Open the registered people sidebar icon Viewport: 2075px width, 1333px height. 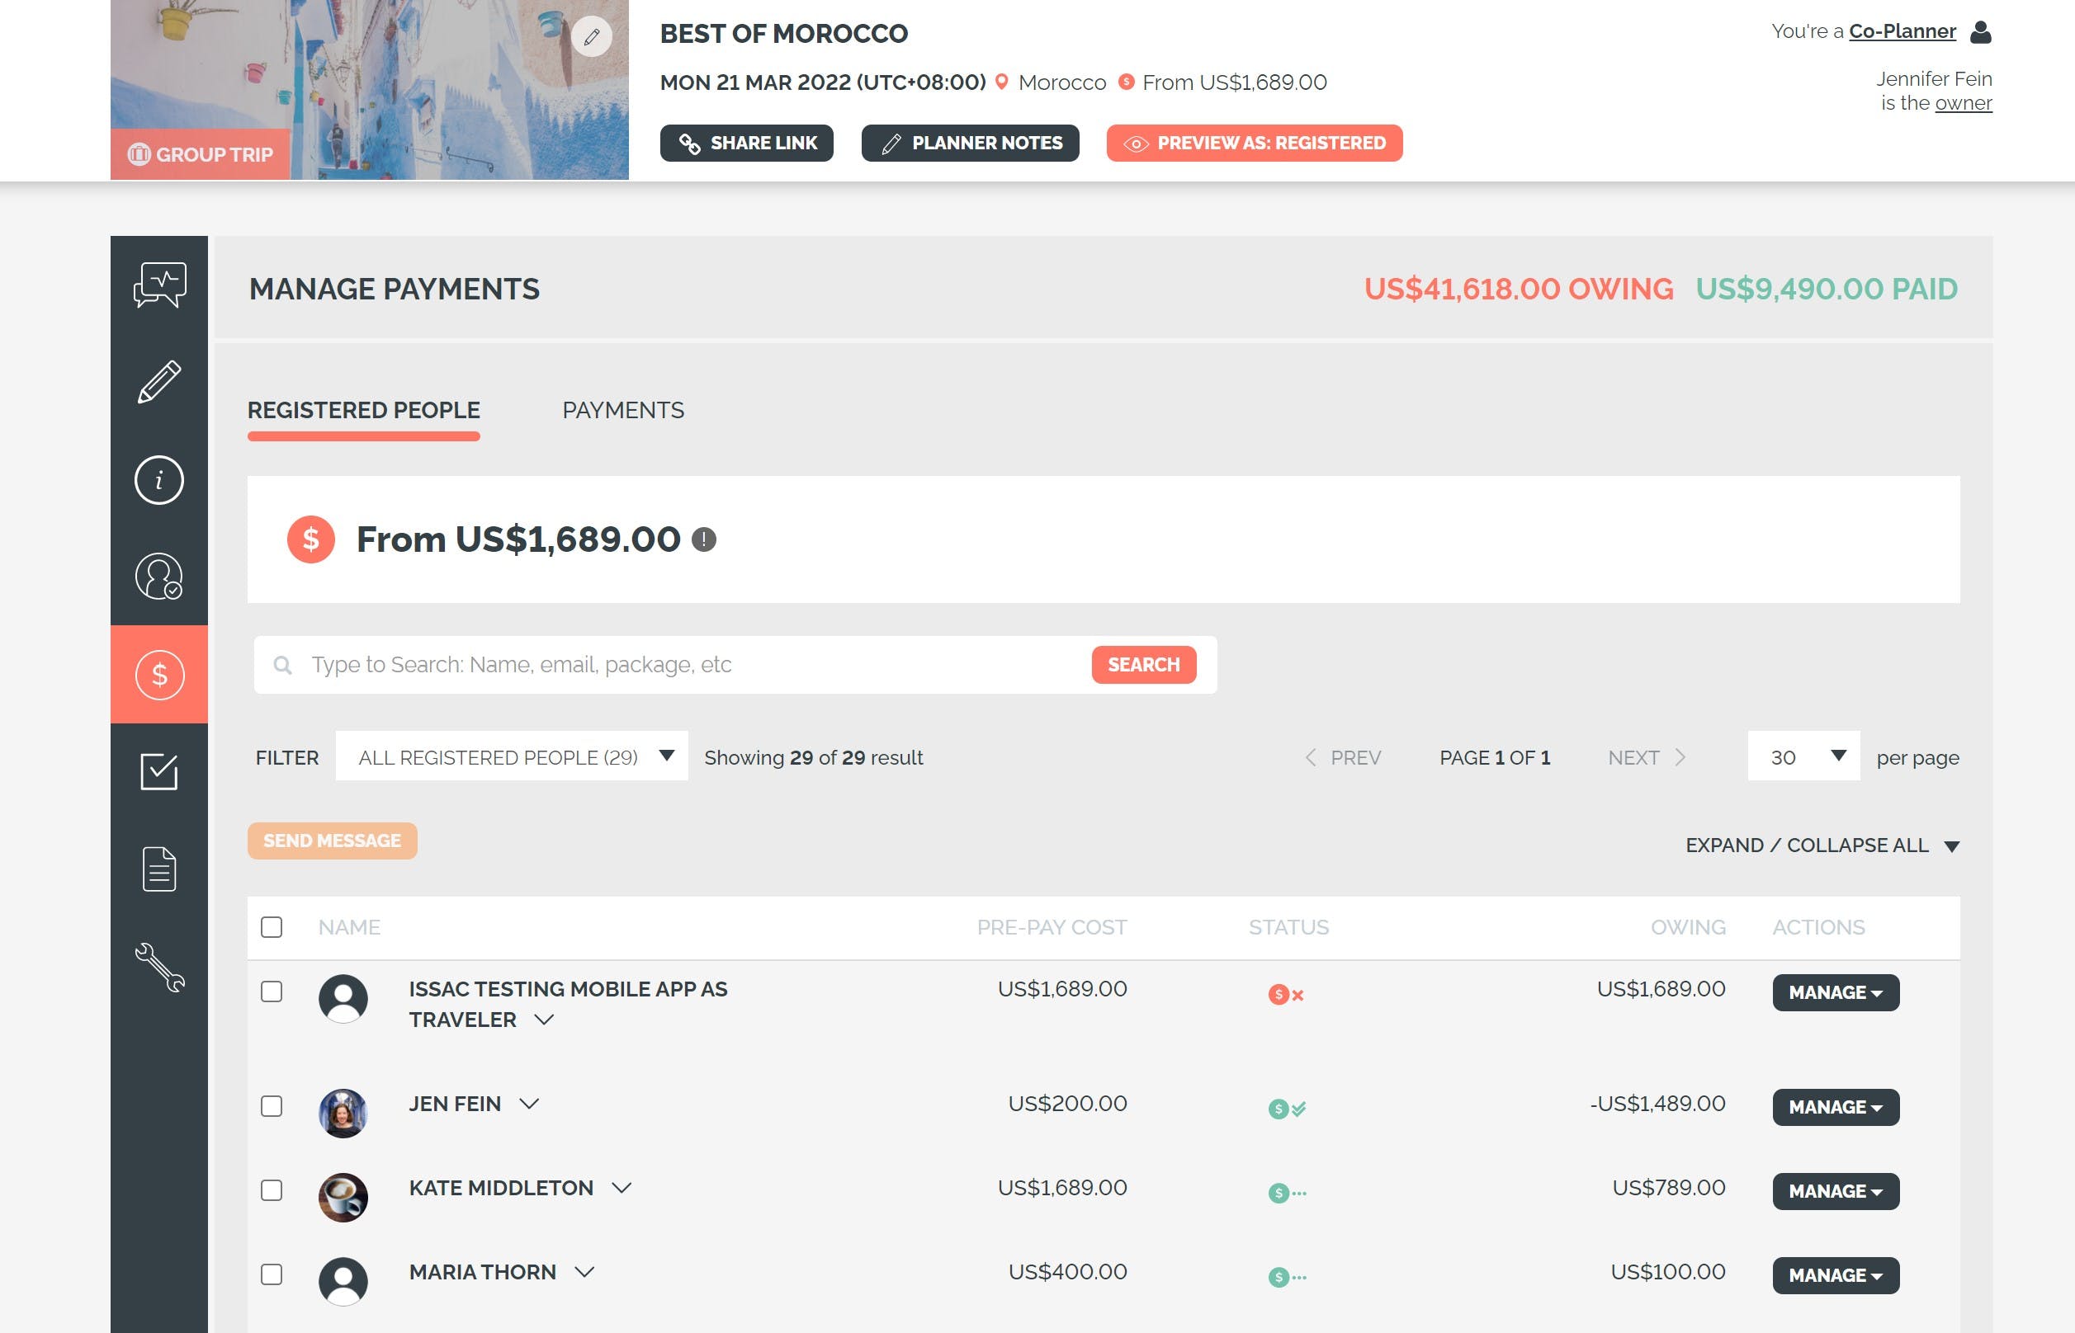click(x=159, y=577)
